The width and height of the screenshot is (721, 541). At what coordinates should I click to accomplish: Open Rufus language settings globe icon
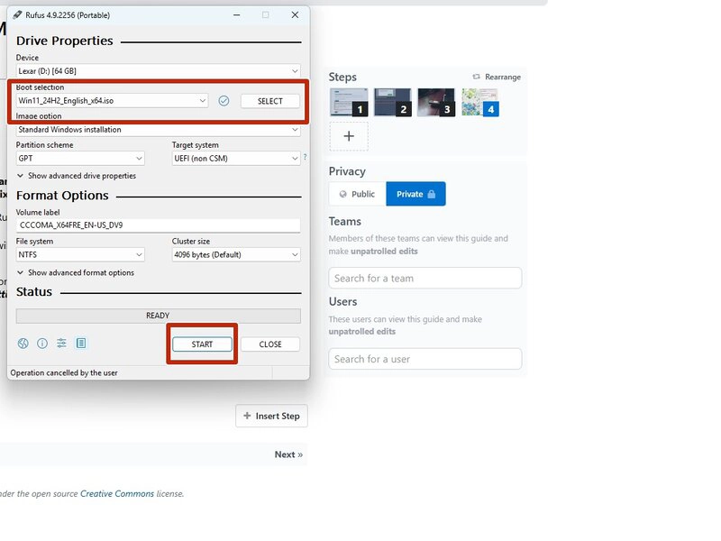tap(23, 344)
